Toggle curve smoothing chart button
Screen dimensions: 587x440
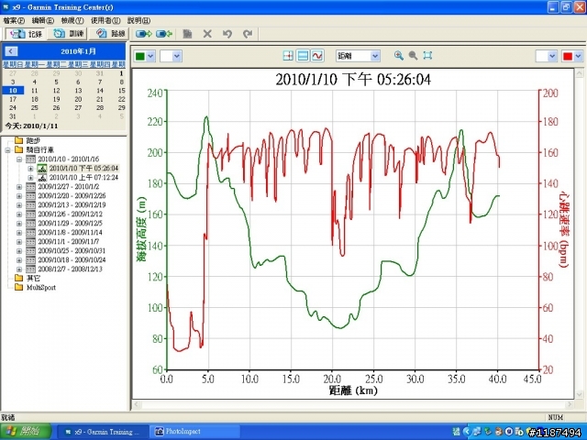[x=317, y=56]
